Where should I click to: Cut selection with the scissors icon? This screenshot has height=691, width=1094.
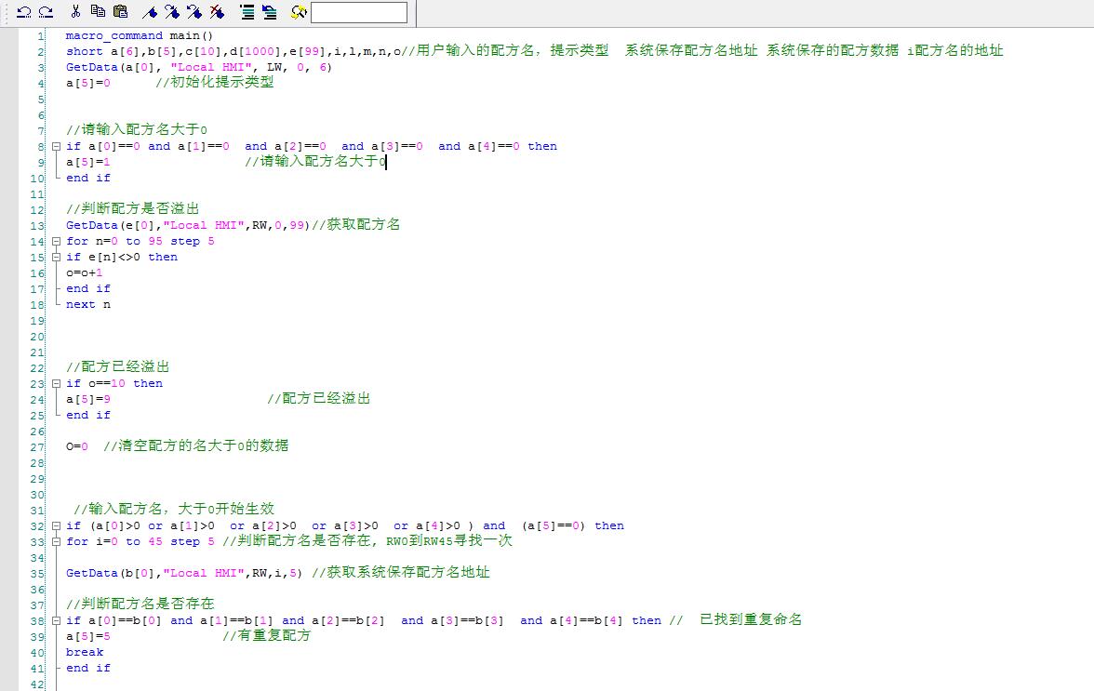pos(75,12)
